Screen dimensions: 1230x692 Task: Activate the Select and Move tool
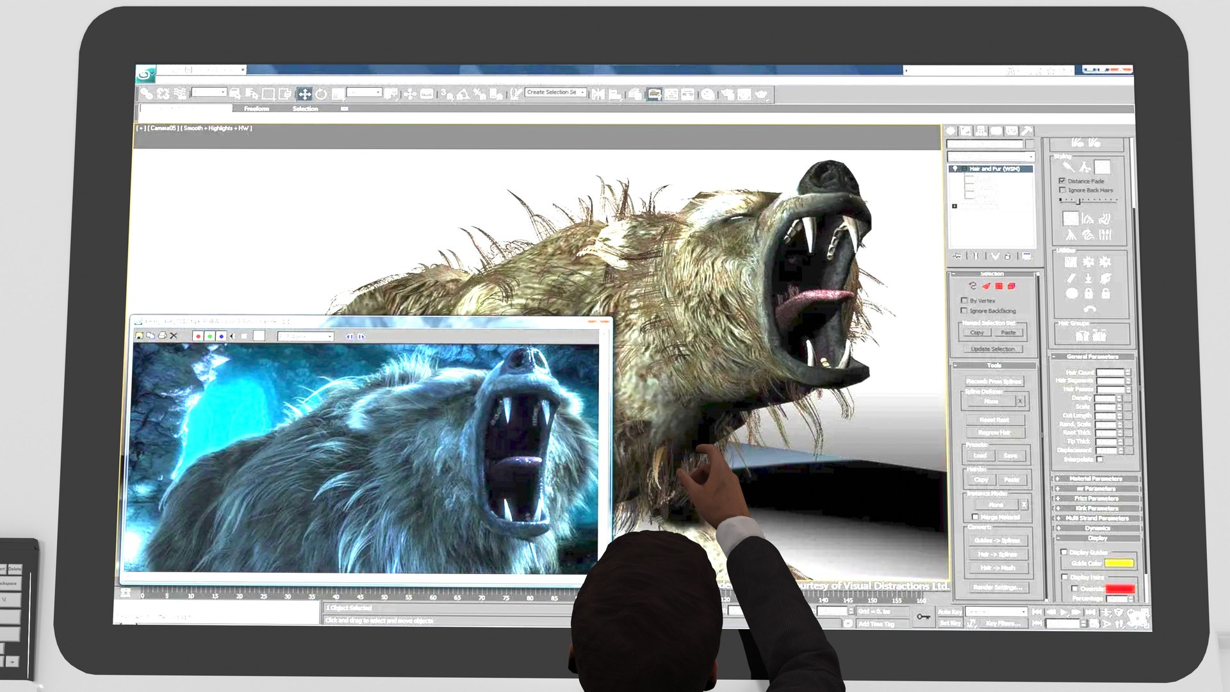pyautogui.click(x=304, y=94)
